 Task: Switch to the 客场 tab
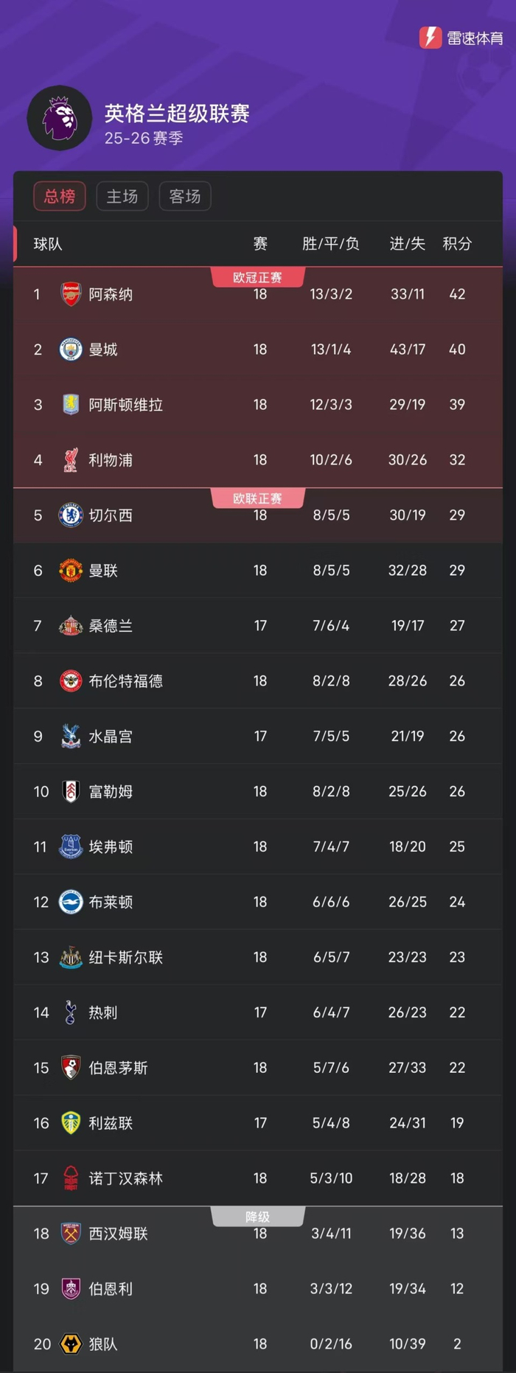pyautogui.click(x=184, y=196)
